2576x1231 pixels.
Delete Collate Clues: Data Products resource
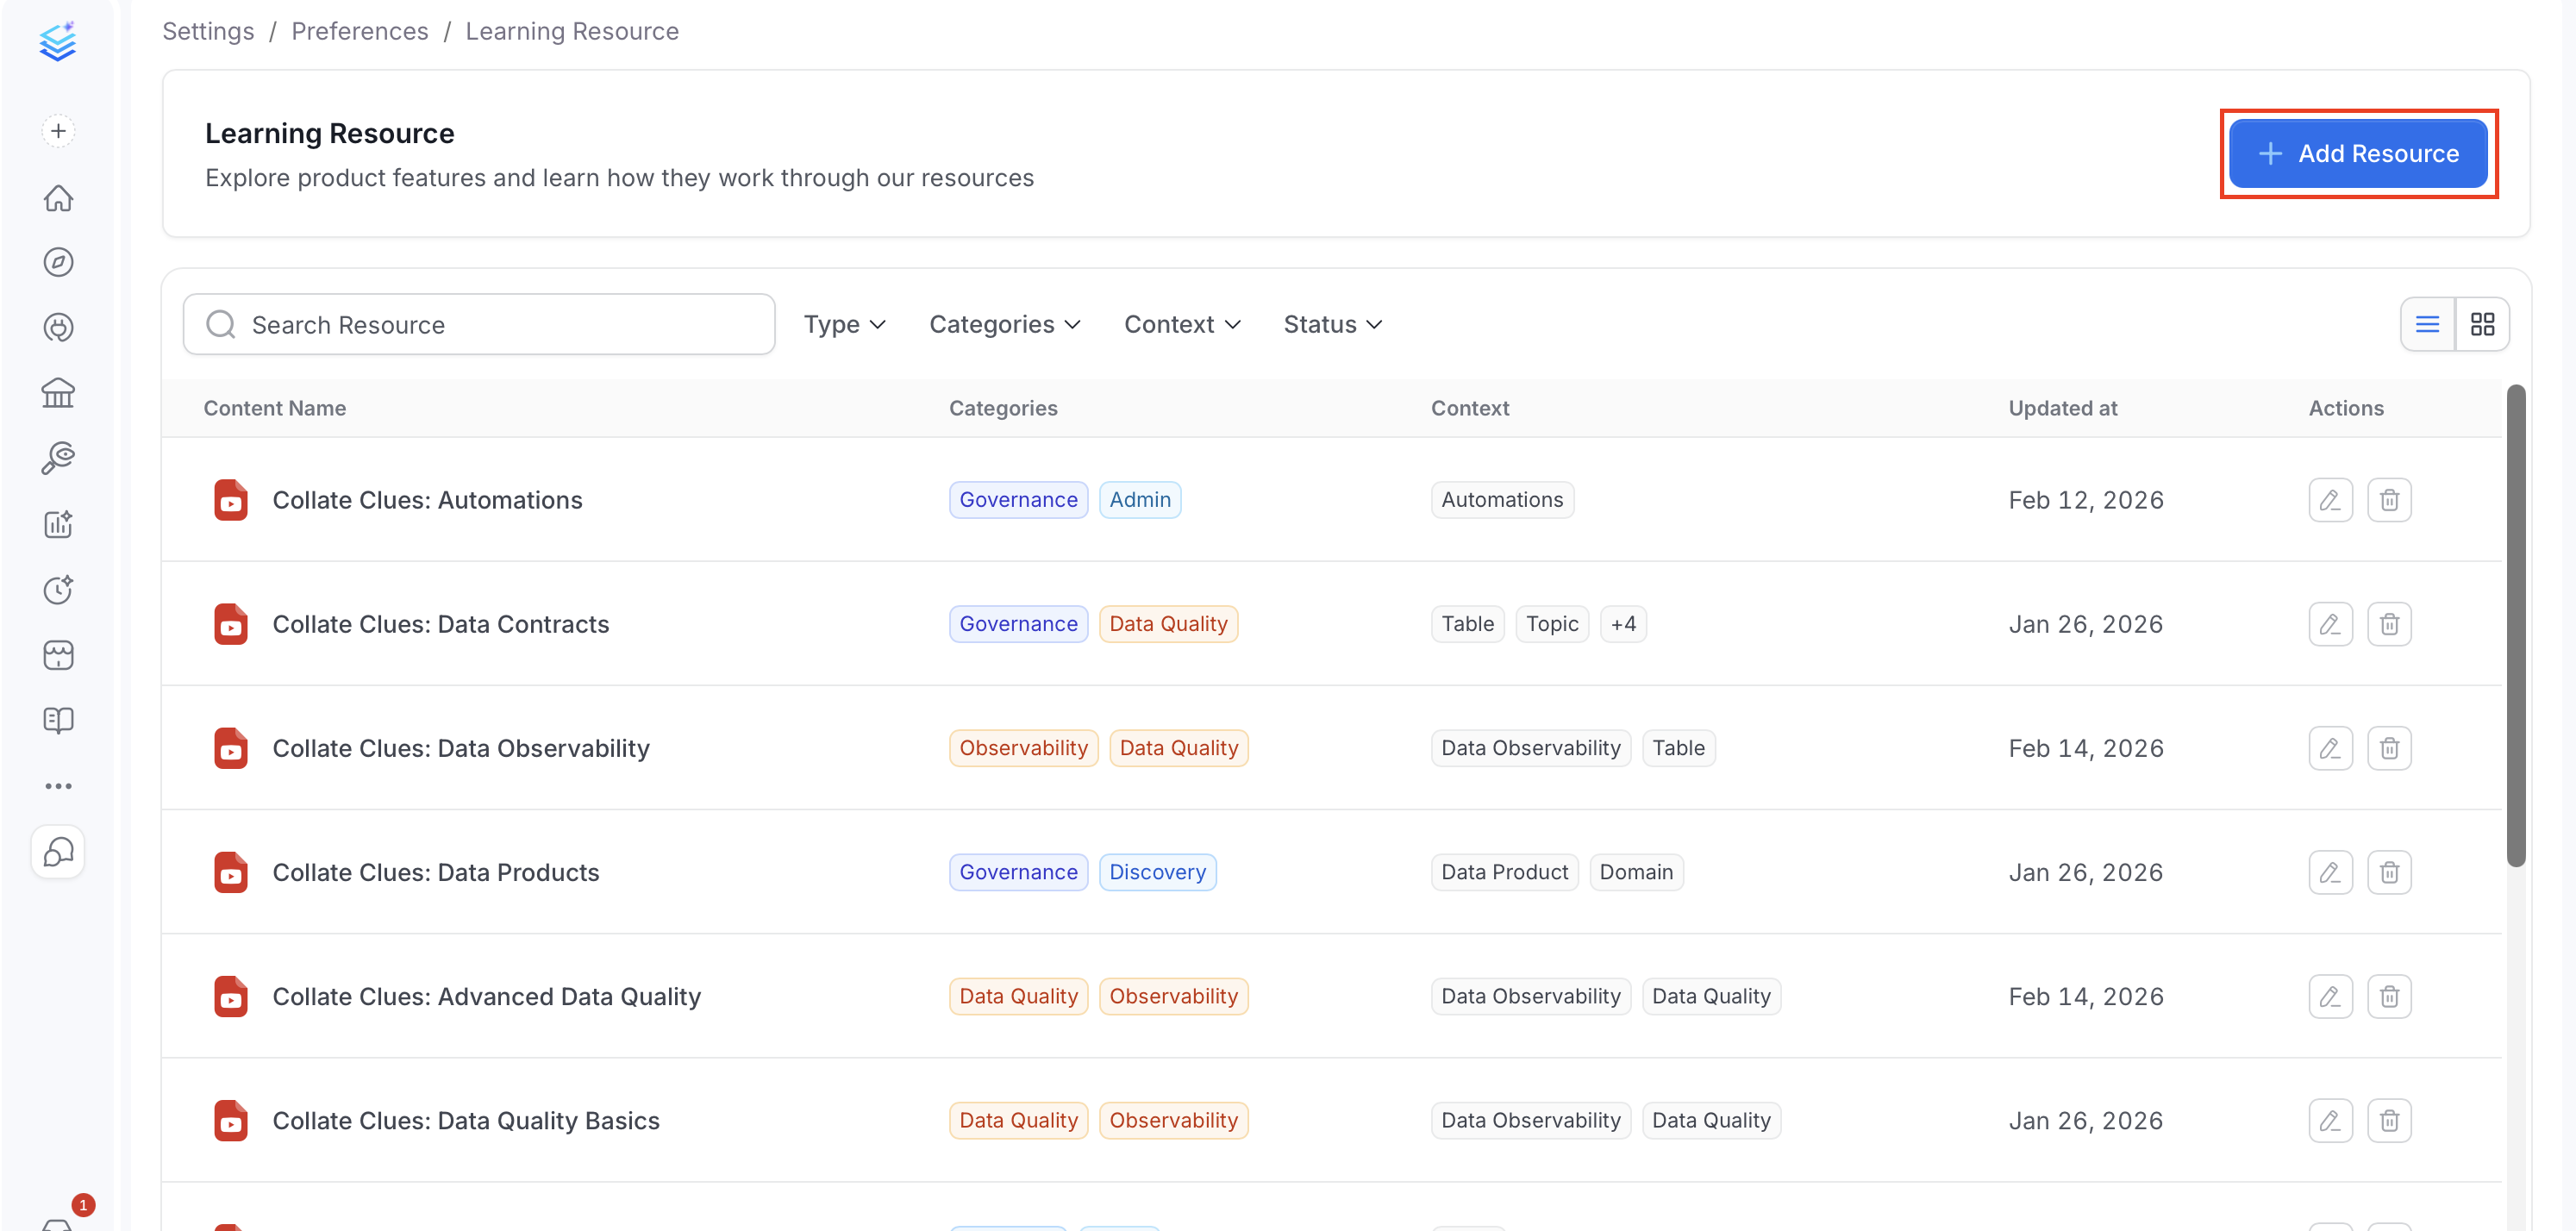(x=2389, y=872)
